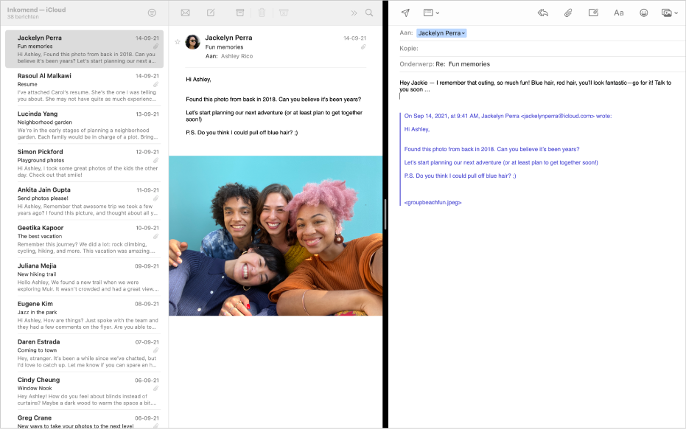
Task: Click the message pane scrollbar
Action: (x=385, y=215)
